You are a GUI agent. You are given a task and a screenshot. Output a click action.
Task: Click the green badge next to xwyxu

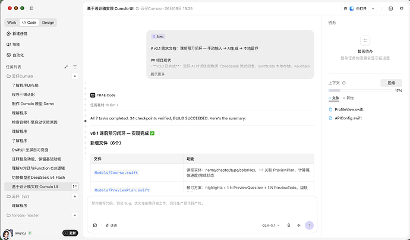(30, 233)
